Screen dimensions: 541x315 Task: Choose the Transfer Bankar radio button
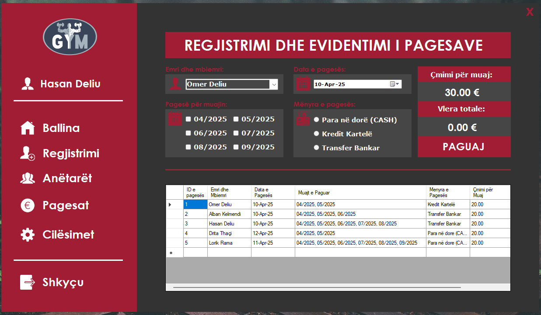point(317,148)
